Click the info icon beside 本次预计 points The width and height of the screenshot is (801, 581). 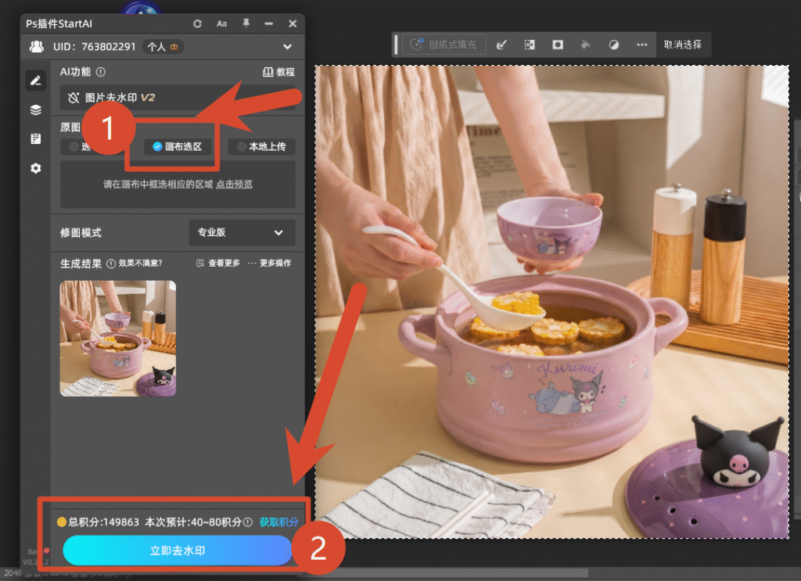[x=248, y=522]
